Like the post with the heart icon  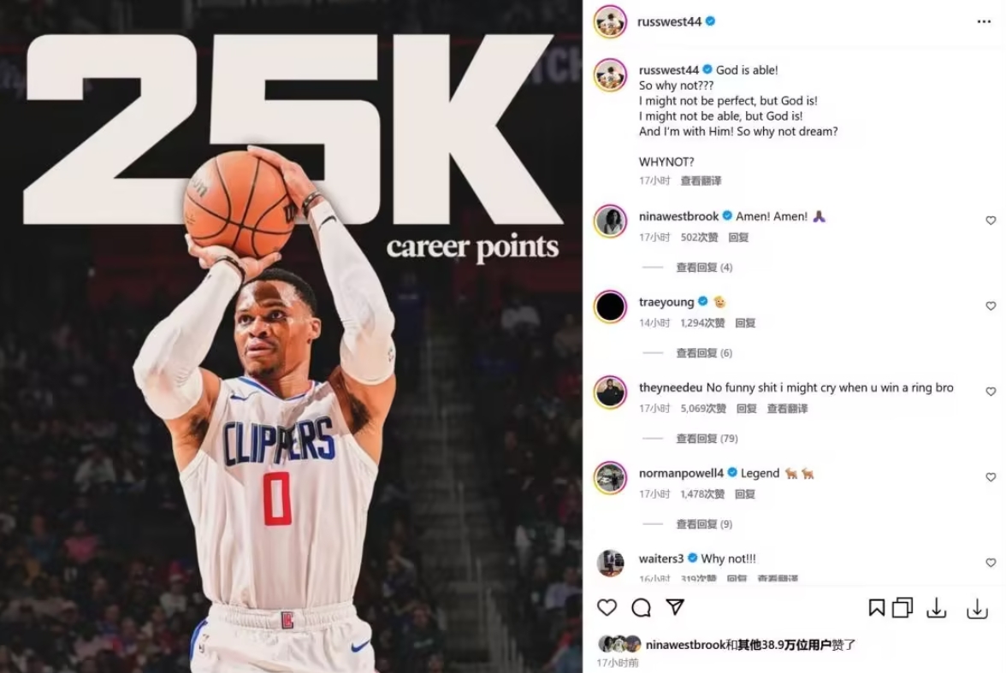(607, 607)
